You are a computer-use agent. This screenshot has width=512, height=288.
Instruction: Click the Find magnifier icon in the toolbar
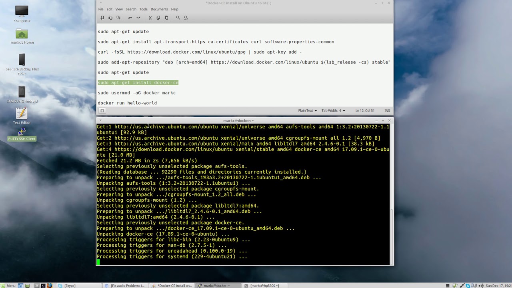coord(178,18)
